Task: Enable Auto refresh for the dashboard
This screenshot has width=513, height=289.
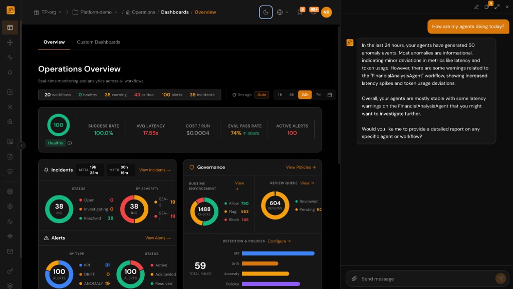Action: (262, 94)
